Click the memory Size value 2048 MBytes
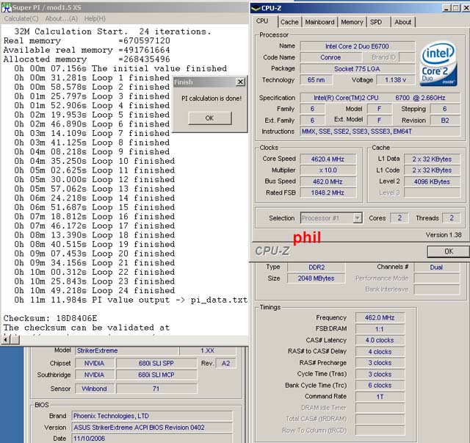This screenshot has width=470, height=443. [x=317, y=278]
